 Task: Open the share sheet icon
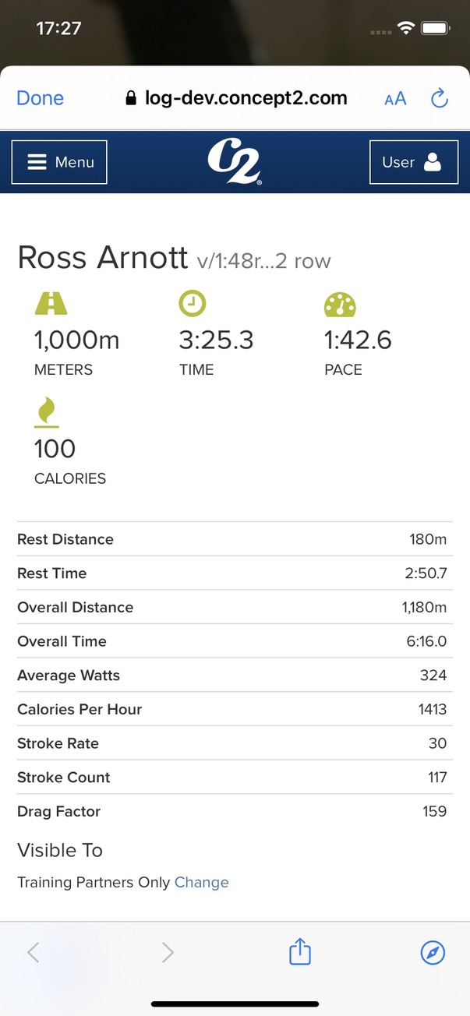[x=300, y=951]
